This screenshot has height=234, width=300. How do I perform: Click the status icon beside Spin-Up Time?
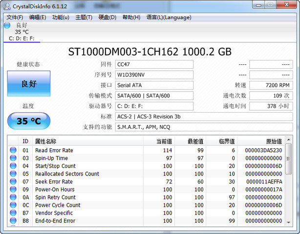coord(13,158)
